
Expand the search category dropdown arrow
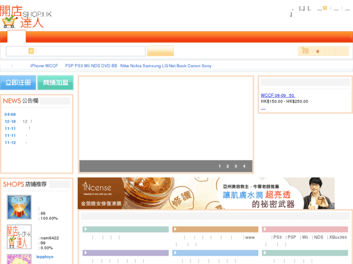(x=31, y=51)
